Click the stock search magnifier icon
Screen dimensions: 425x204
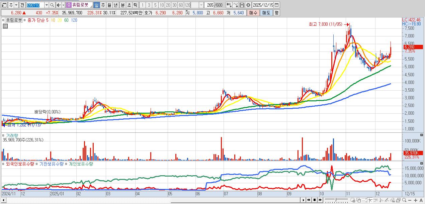[x=52, y=5]
